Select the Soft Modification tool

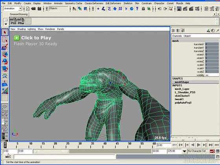[x=5, y=84]
